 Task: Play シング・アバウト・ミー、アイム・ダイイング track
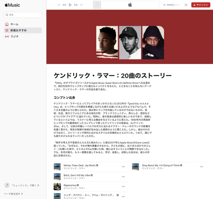[x=89, y=195]
